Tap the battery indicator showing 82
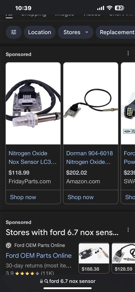Image resolution: width=135 pixels, height=292 pixels. (120, 8)
